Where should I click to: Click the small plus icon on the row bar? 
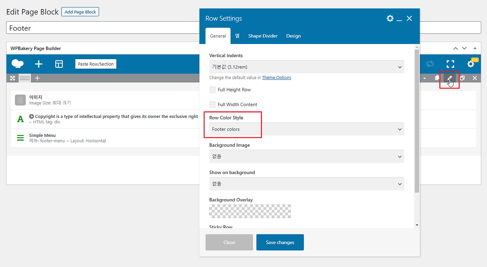click(37, 78)
